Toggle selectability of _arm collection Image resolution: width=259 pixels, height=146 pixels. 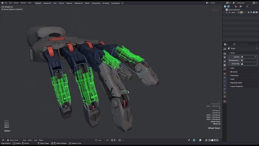248,12
